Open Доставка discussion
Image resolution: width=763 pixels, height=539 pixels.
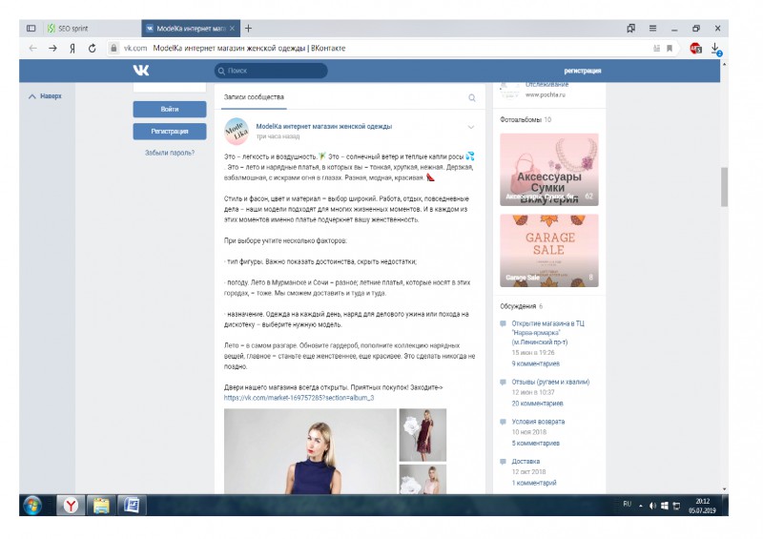526,461
